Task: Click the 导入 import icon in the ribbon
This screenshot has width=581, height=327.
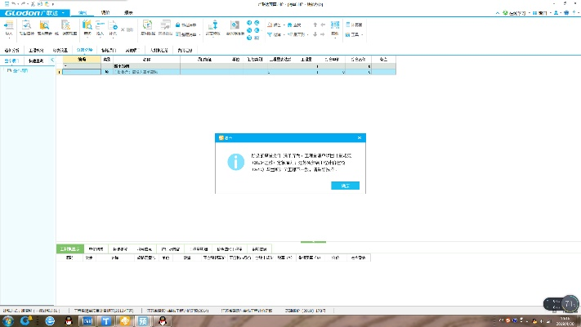Action: [x=8, y=28]
